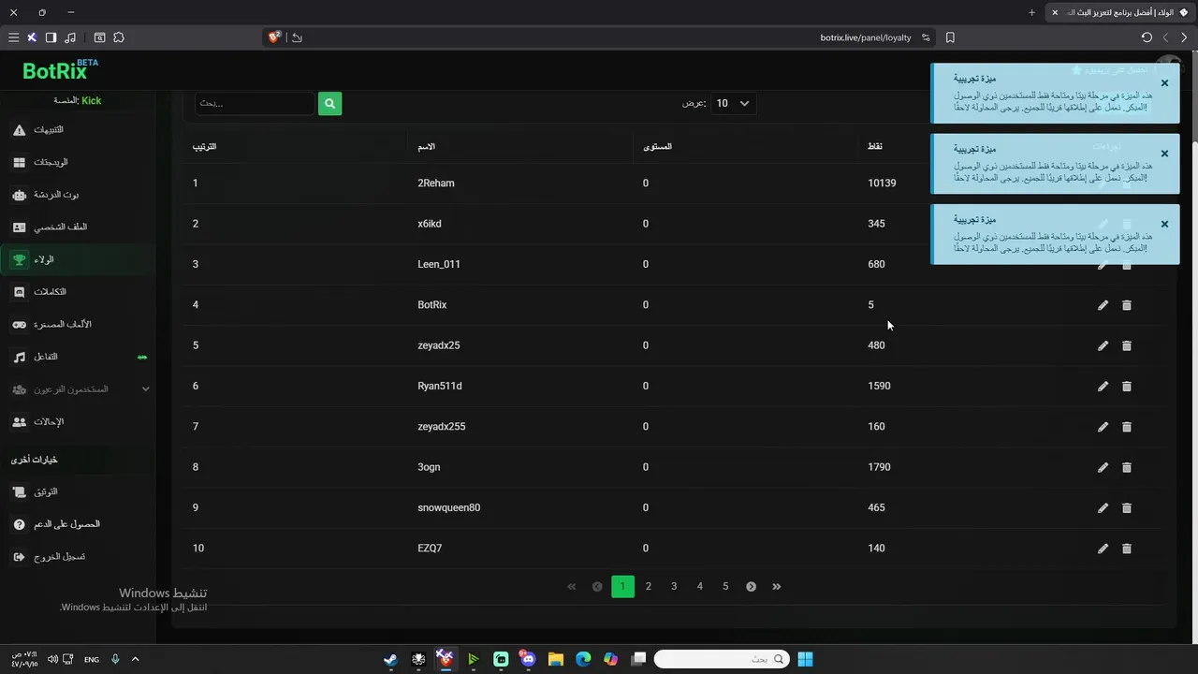Open the التفاعل music note section

pos(79,357)
